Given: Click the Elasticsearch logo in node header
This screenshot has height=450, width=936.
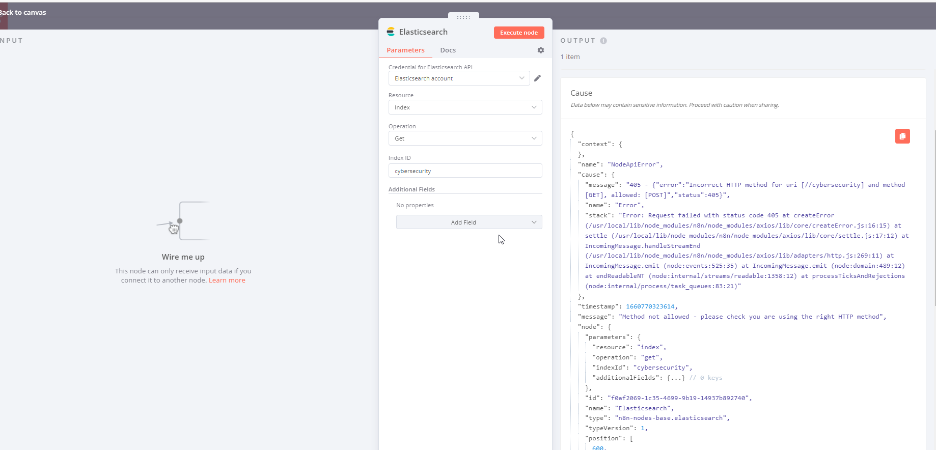Looking at the screenshot, I should tap(391, 32).
